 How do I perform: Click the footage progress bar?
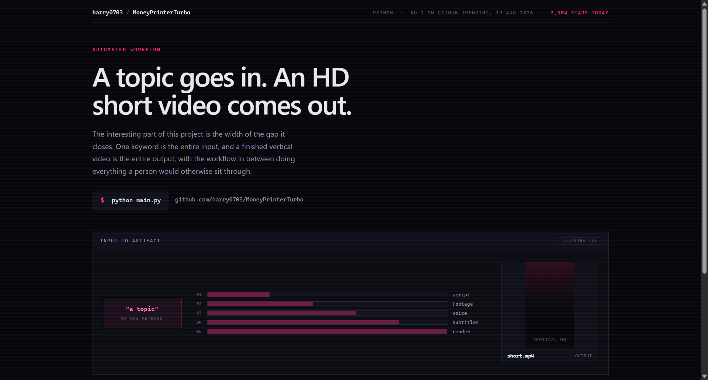(x=327, y=304)
